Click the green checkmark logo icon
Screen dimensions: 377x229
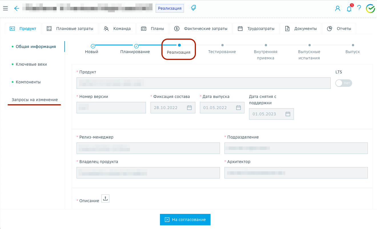(370, 9)
